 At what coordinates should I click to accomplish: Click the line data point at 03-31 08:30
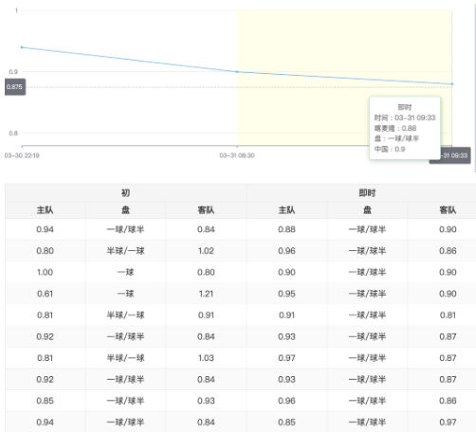coord(237,72)
